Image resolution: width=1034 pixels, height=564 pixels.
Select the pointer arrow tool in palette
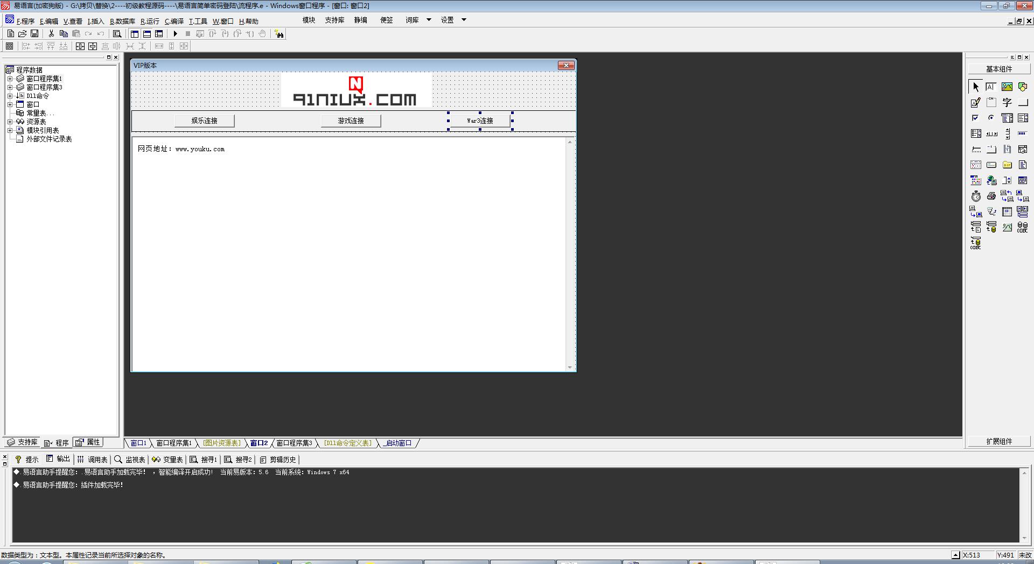click(976, 87)
